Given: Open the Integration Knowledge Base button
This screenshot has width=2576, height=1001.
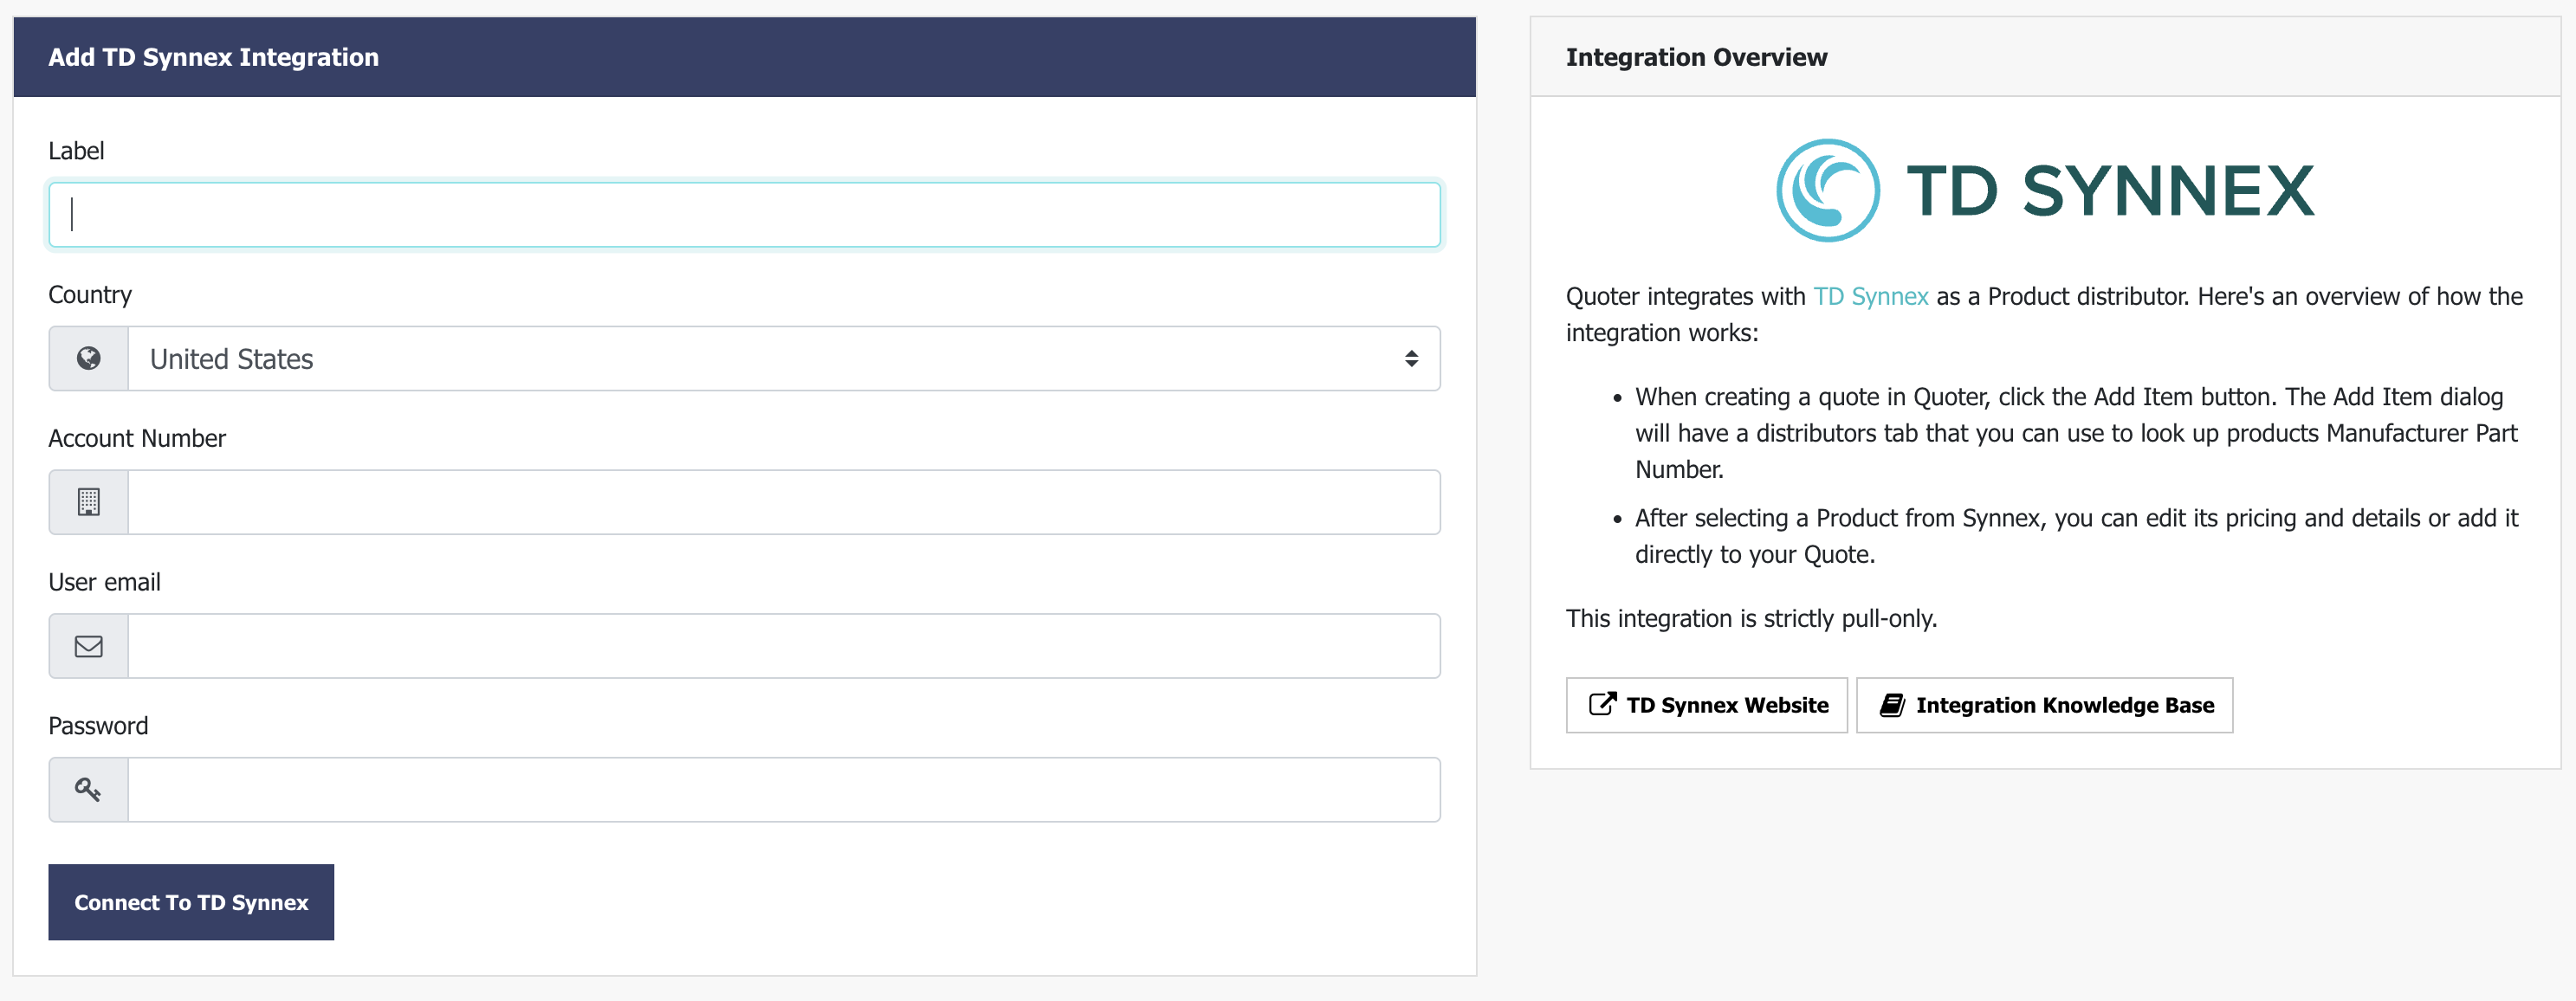Looking at the screenshot, I should pos(2044,705).
